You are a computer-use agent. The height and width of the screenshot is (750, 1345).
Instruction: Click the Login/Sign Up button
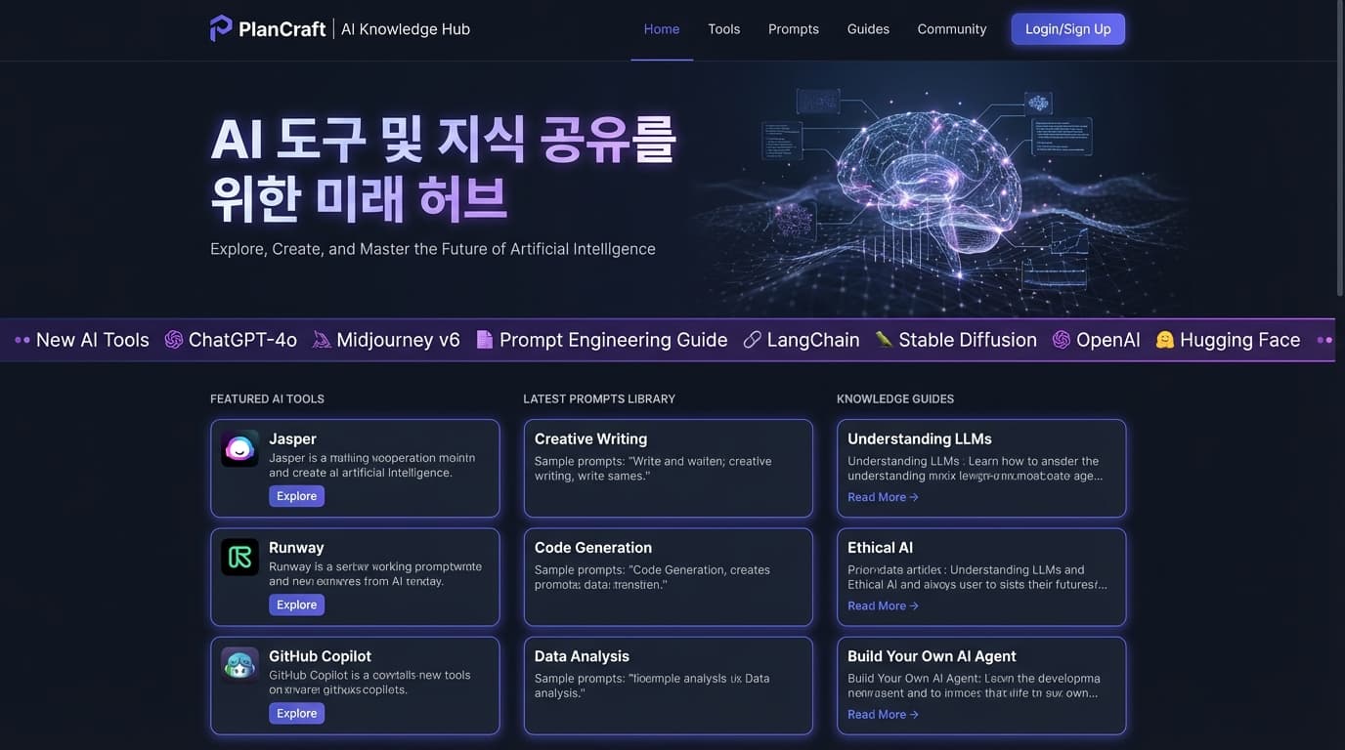pyautogui.click(x=1067, y=27)
